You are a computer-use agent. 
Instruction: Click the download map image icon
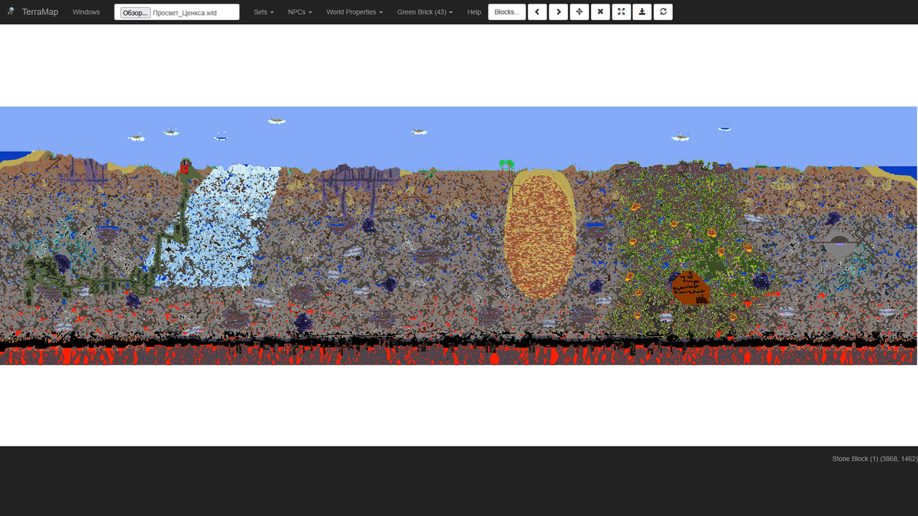tap(643, 11)
